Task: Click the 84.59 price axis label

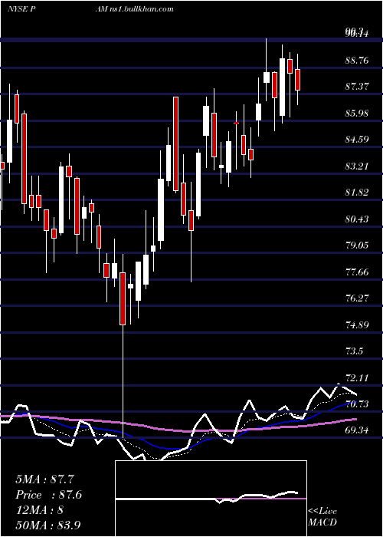Action: pyautogui.click(x=358, y=140)
